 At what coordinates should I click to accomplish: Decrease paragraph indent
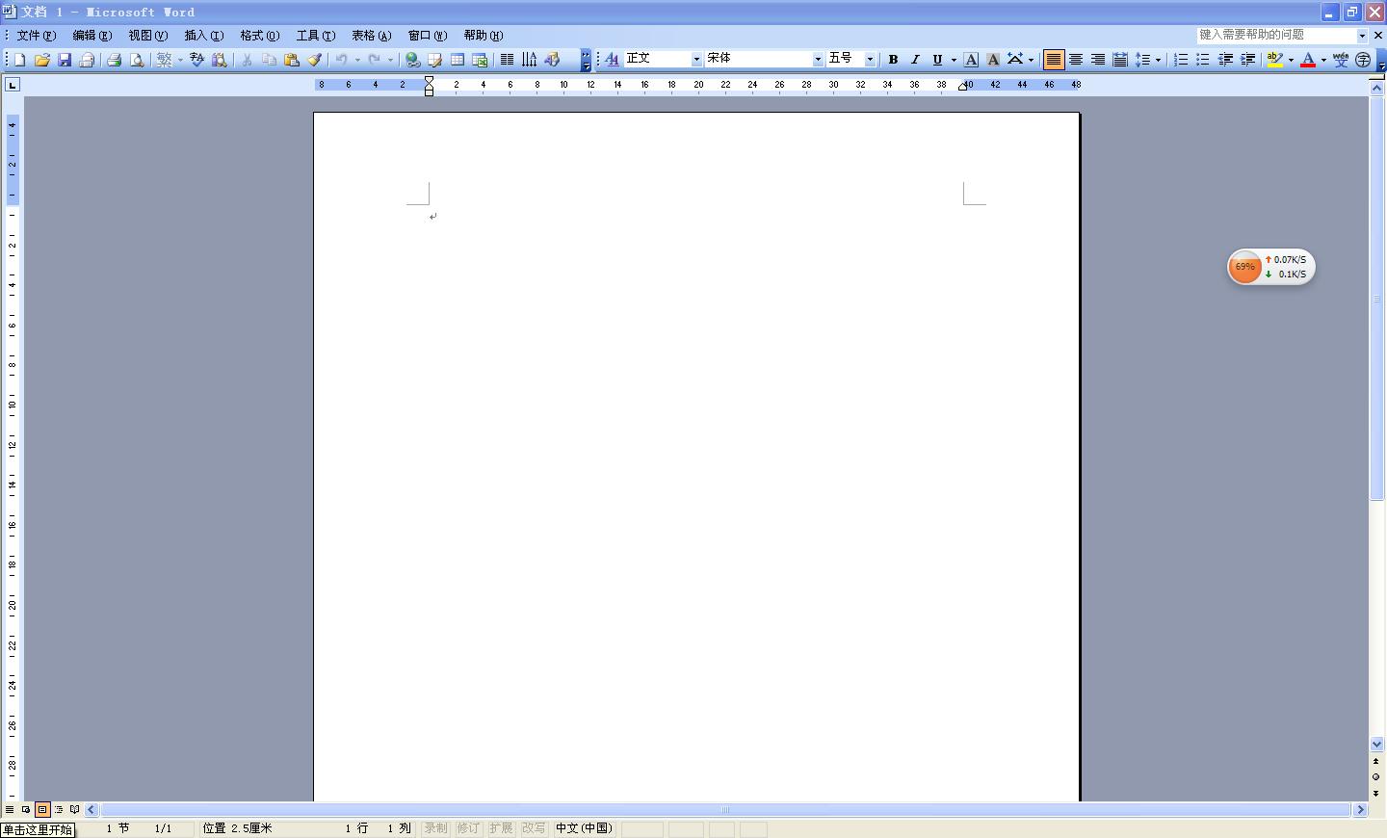click(x=1225, y=60)
